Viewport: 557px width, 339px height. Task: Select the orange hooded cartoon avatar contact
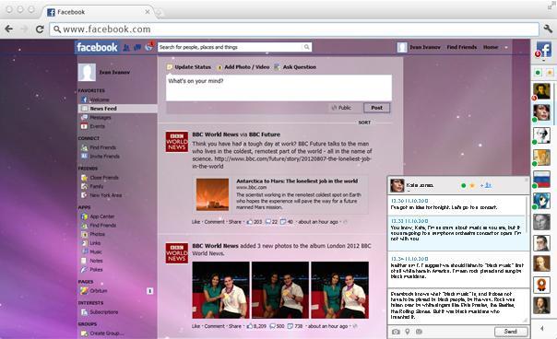click(x=541, y=285)
